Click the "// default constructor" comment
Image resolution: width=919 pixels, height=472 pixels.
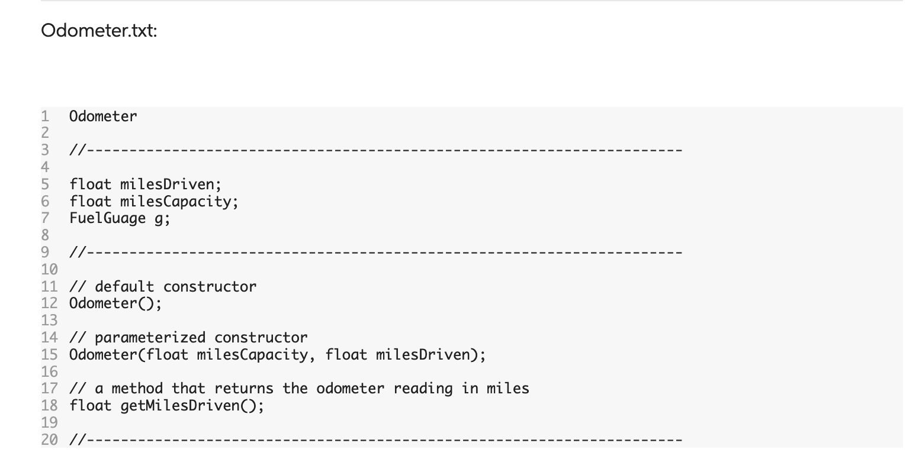(x=163, y=287)
